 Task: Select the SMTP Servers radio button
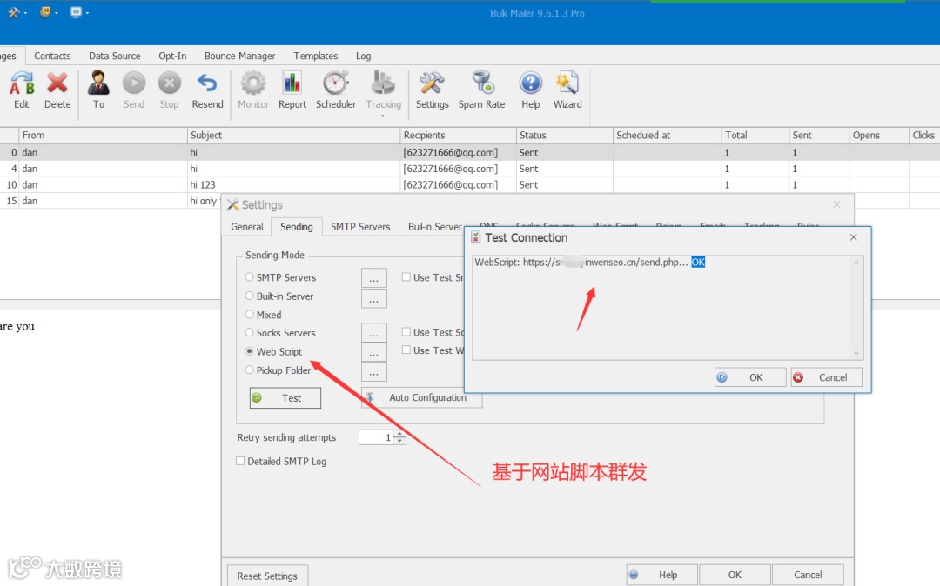point(250,277)
